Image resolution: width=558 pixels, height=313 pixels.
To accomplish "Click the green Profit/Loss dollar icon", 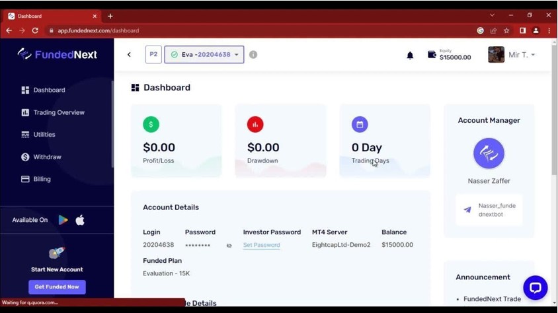I will pos(151,124).
